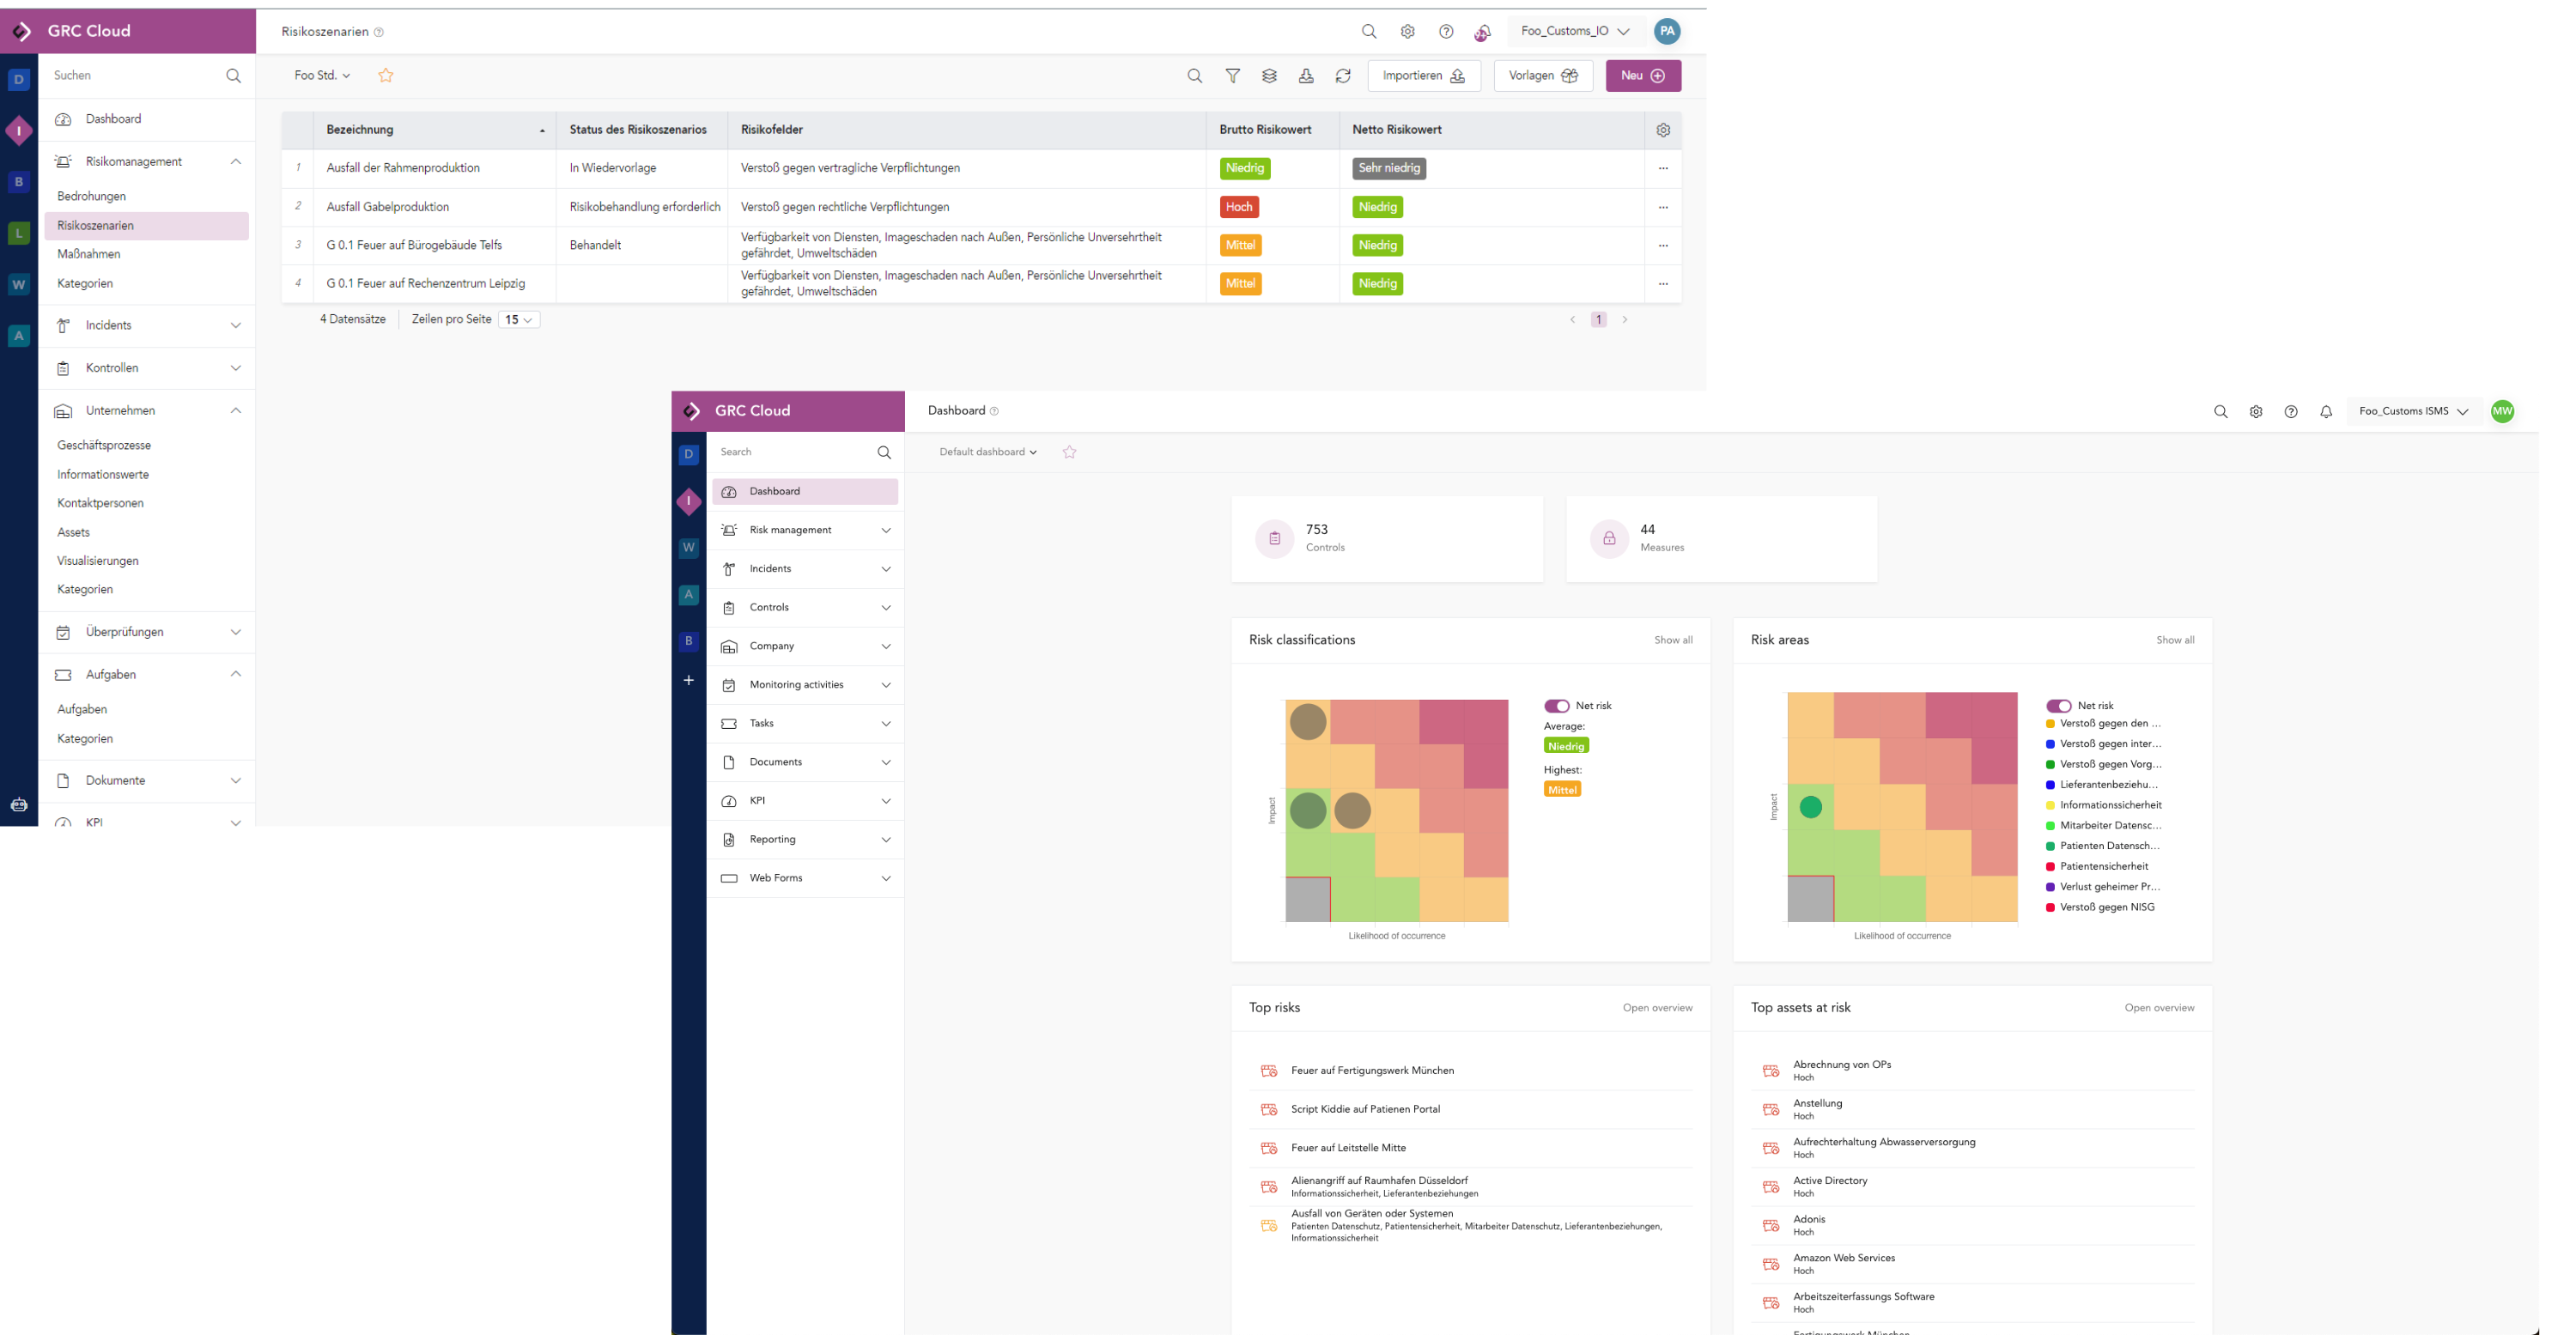Collapse Risikomanagement section
The width and height of the screenshot is (2576, 1335).
coord(146,162)
